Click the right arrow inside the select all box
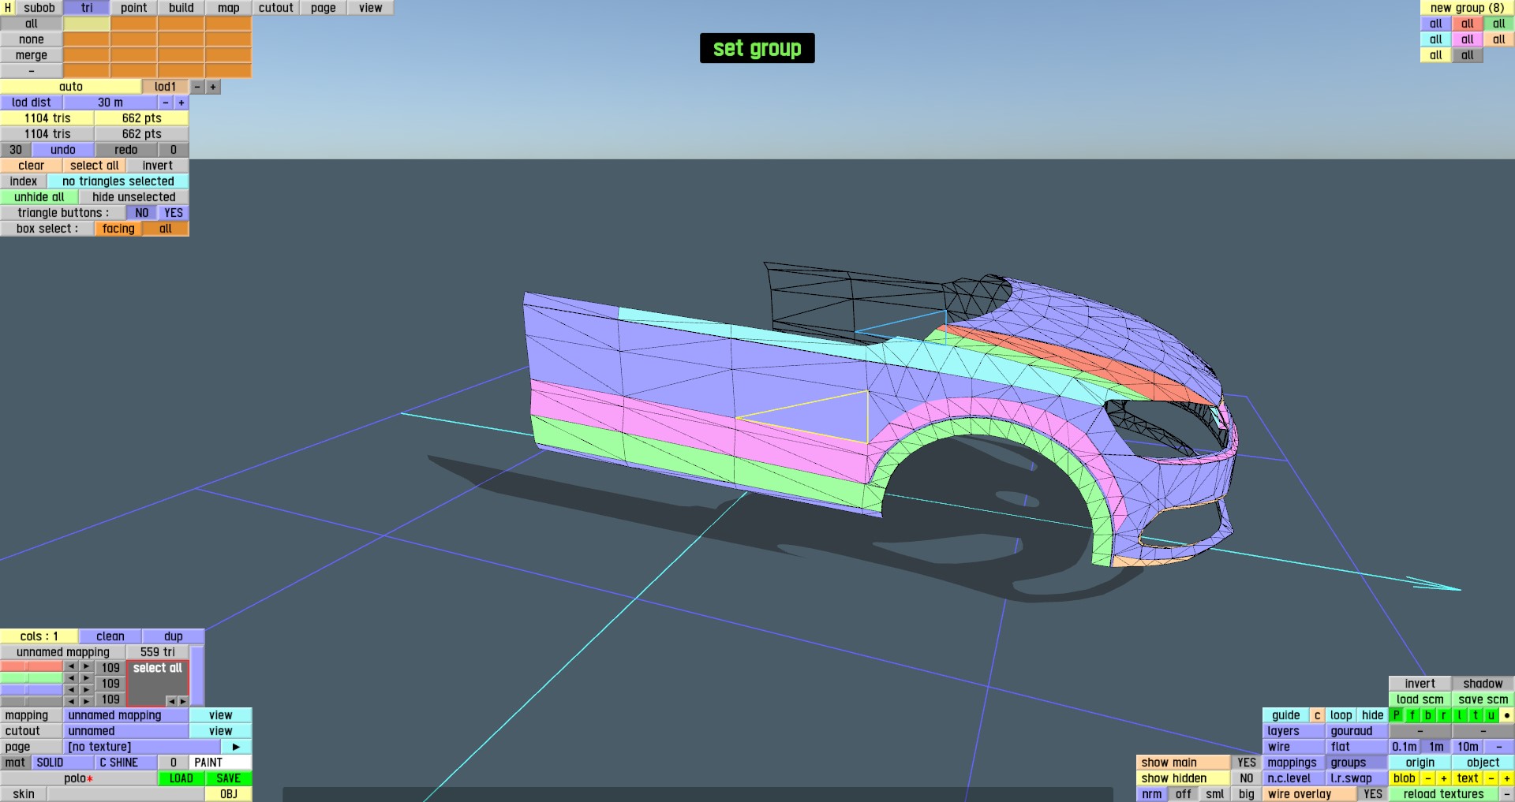 (x=182, y=701)
